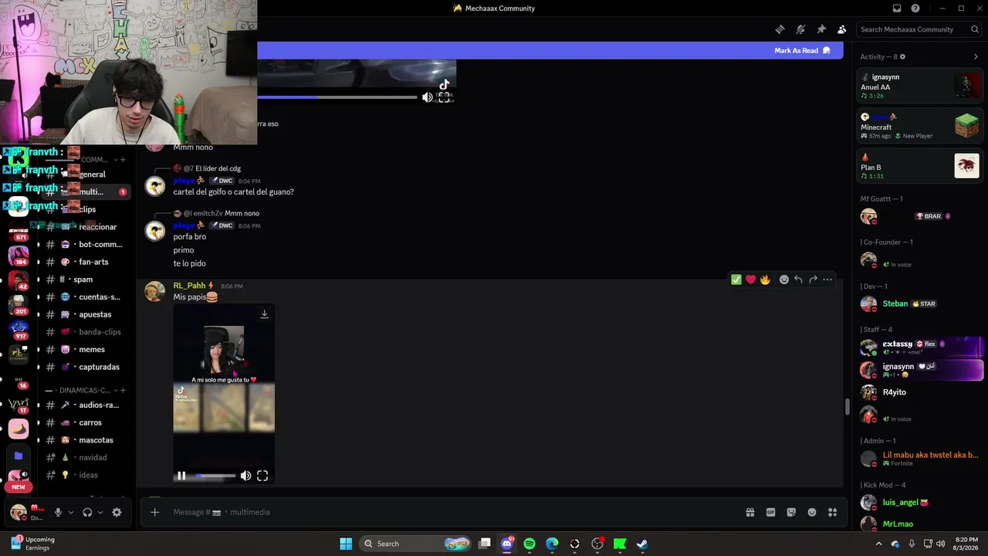Image resolution: width=988 pixels, height=556 pixels.
Task: Mute the top TikTok video volume
Action: pyautogui.click(x=427, y=97)
